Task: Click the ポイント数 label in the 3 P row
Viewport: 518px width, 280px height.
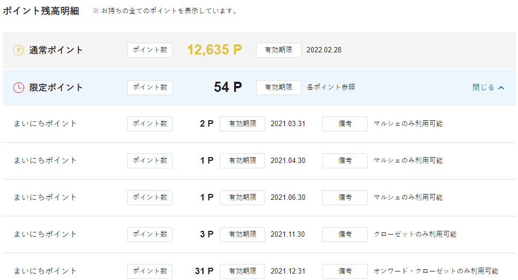Action: click(x=150, y=235)
